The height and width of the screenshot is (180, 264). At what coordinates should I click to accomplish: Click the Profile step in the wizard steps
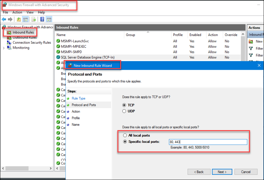75,118
